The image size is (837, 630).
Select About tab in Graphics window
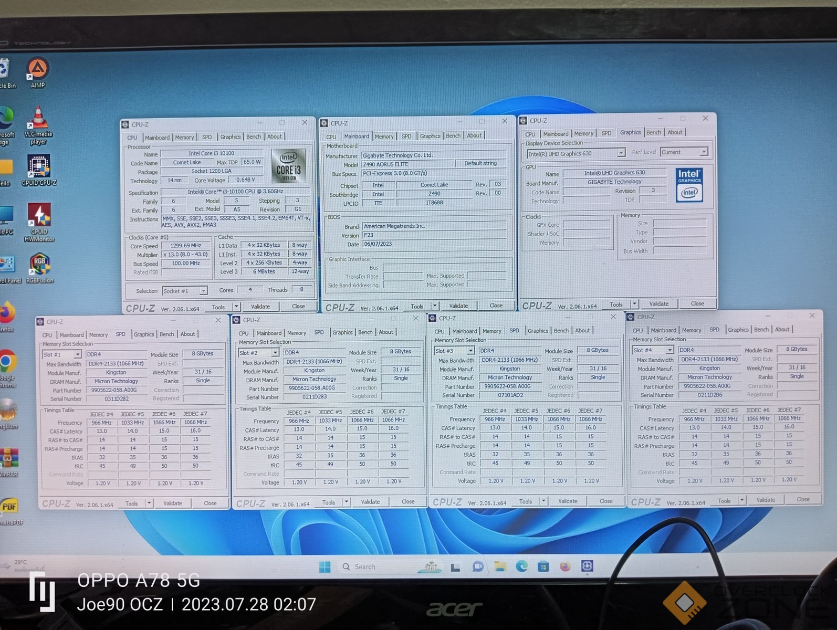(x=675, y=132)
